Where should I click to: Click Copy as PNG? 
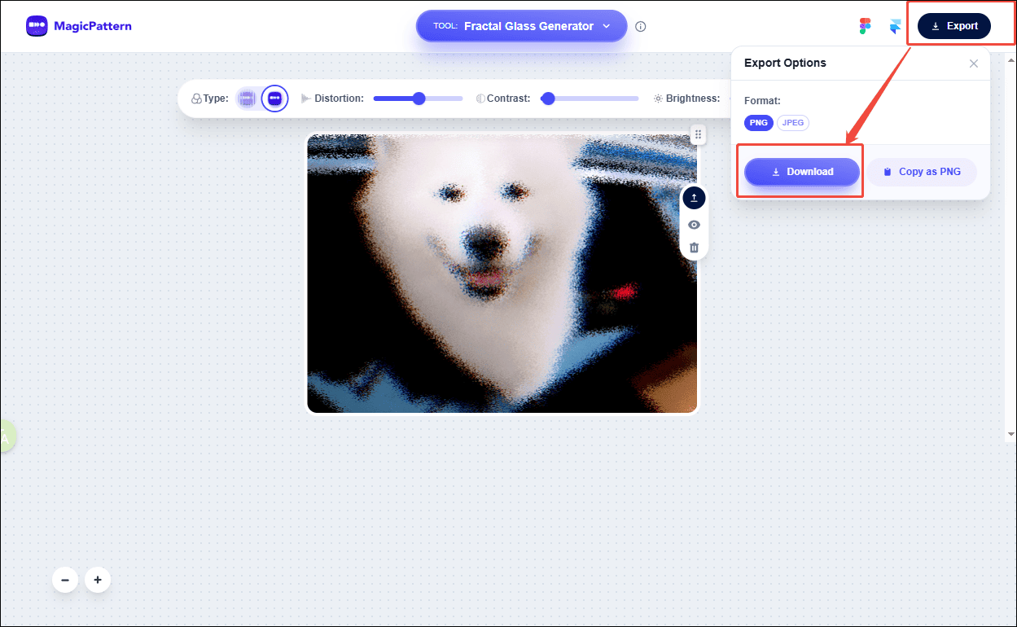pos(922,172)
